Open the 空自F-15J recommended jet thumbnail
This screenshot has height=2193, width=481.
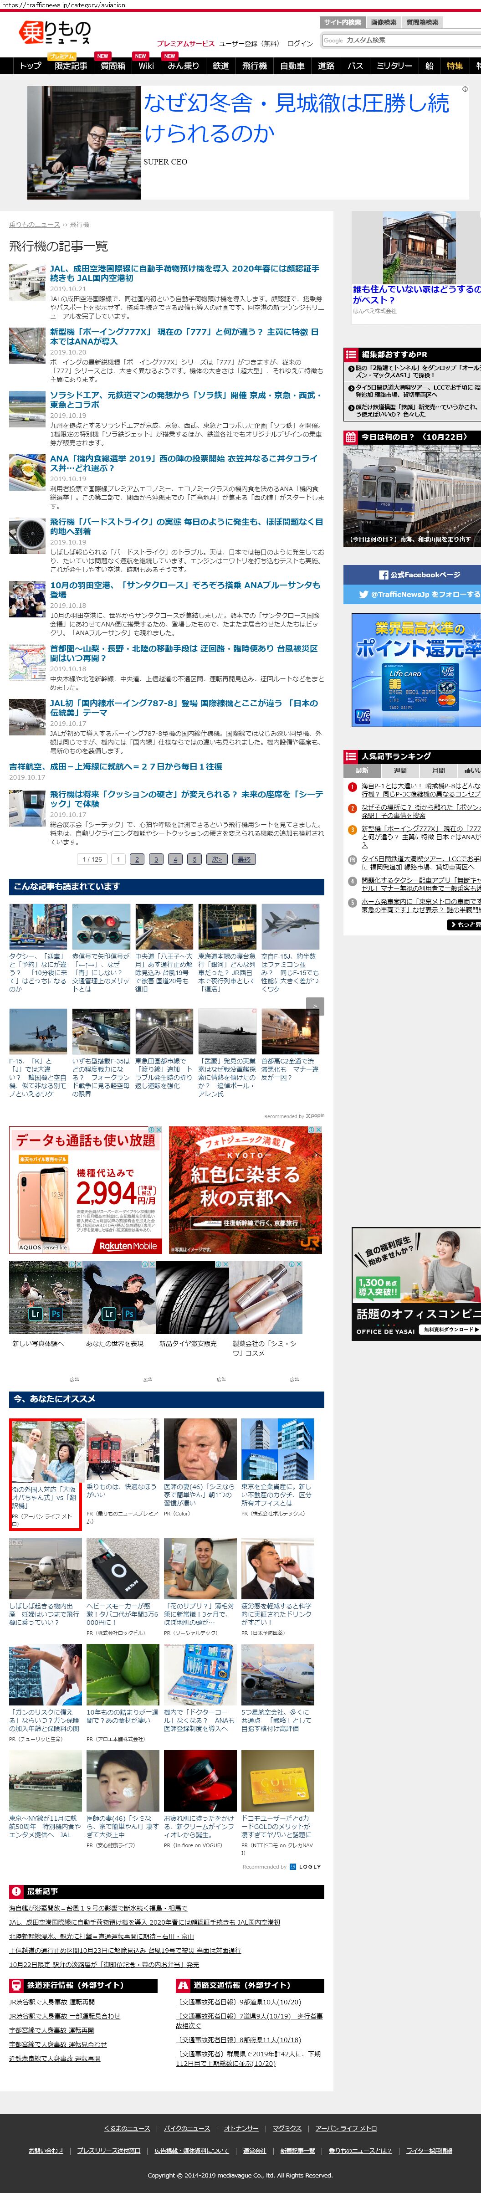pos(290,926)
